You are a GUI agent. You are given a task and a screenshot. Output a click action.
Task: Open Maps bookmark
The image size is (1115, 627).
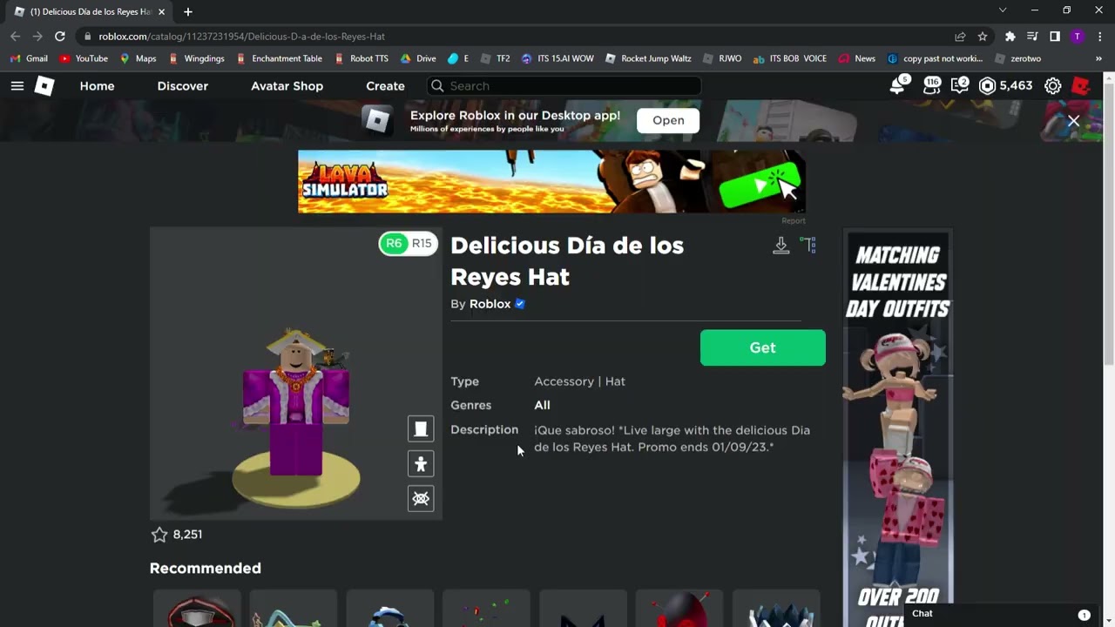click(138, 58)
